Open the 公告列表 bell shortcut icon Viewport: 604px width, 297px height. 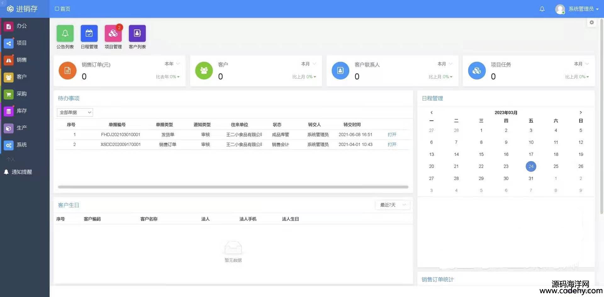(x=65, y=33)
